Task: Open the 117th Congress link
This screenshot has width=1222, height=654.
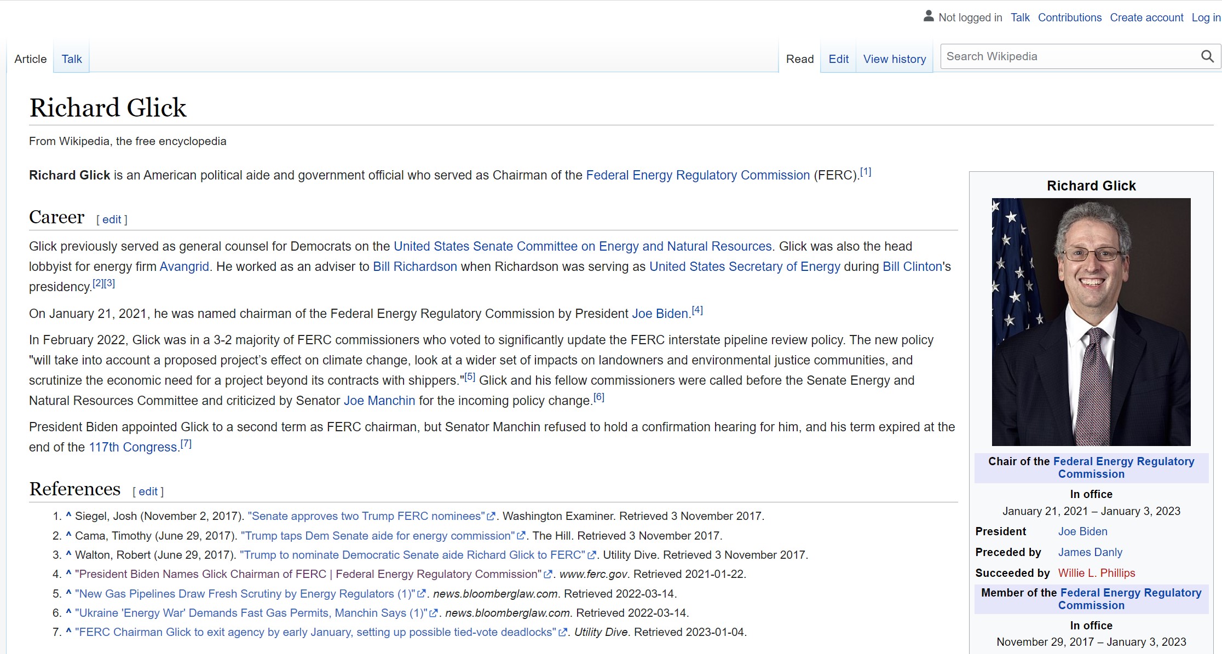Action: pos(133,447)
